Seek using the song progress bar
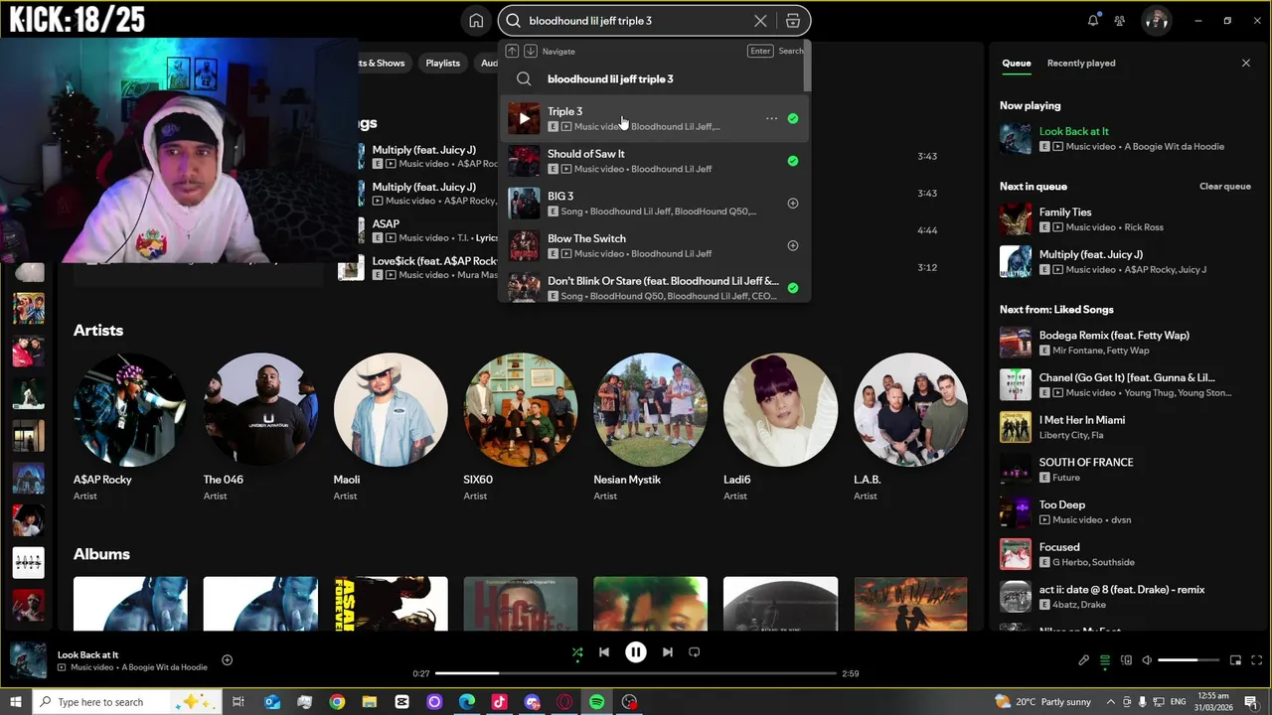The width and height of the screenshot is (1272, 715). tap(634, 673)
